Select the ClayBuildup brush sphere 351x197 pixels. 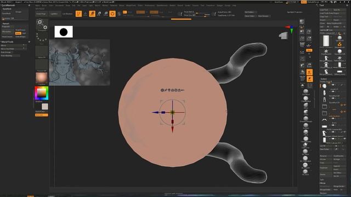[x=305, y=99]
